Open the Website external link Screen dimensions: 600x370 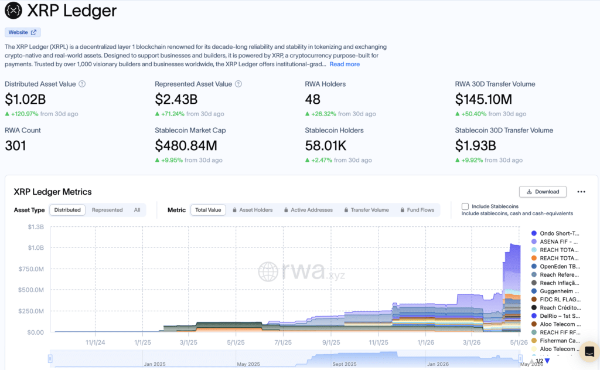pyautogui.click(x=23, y=32)
